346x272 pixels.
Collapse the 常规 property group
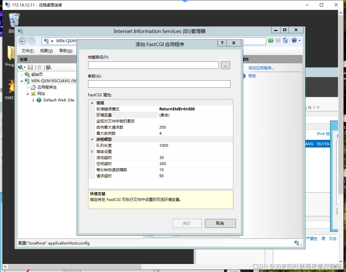click(x=92, y=103)
